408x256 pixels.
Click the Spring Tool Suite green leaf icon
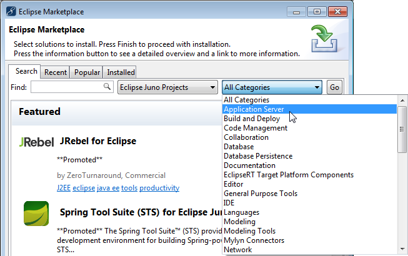36,214
